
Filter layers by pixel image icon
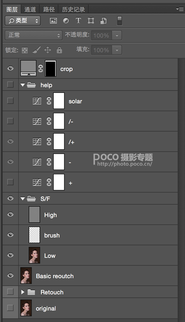[x=53, y=21]
